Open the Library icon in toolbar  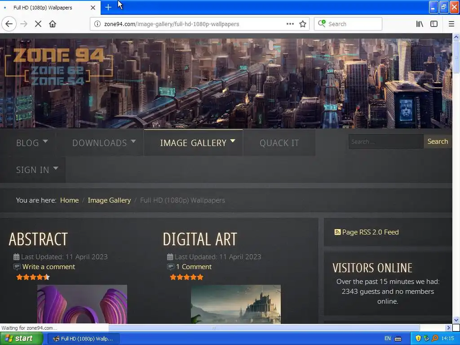[420, 24]
